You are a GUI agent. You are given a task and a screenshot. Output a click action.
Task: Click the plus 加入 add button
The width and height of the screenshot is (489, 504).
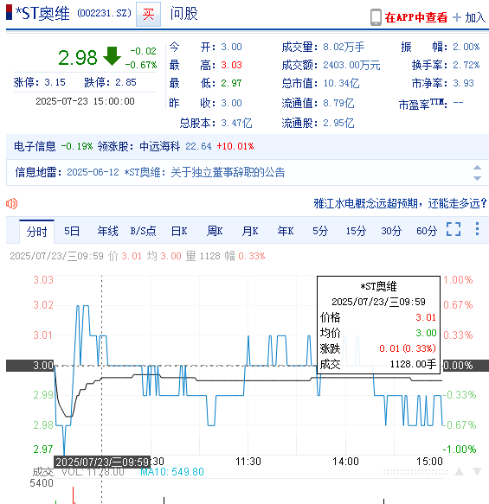coord(469,17)
